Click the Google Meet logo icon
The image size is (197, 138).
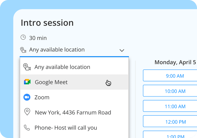[27, 82]
